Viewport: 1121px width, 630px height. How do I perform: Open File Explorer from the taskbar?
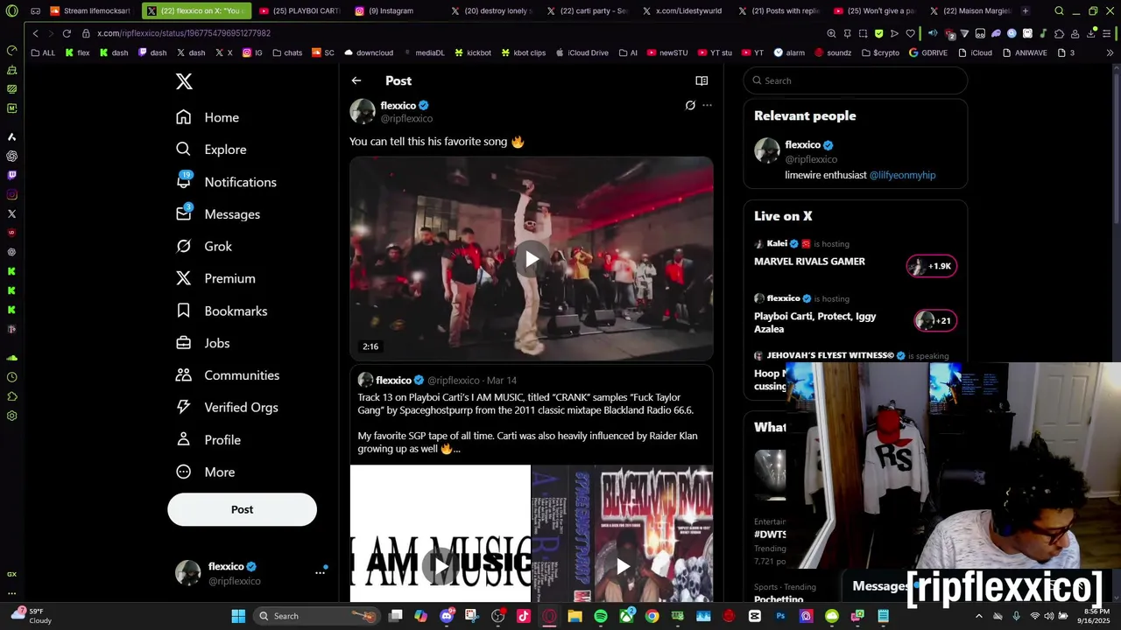coord(575,616)
